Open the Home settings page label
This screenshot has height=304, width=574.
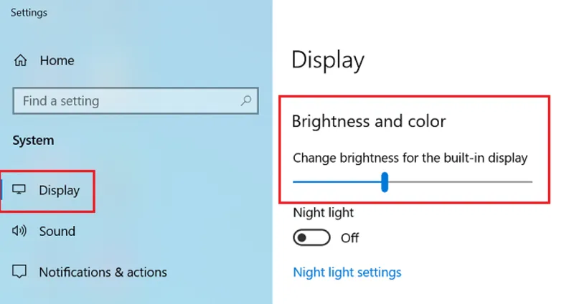[x=57, y=60]
